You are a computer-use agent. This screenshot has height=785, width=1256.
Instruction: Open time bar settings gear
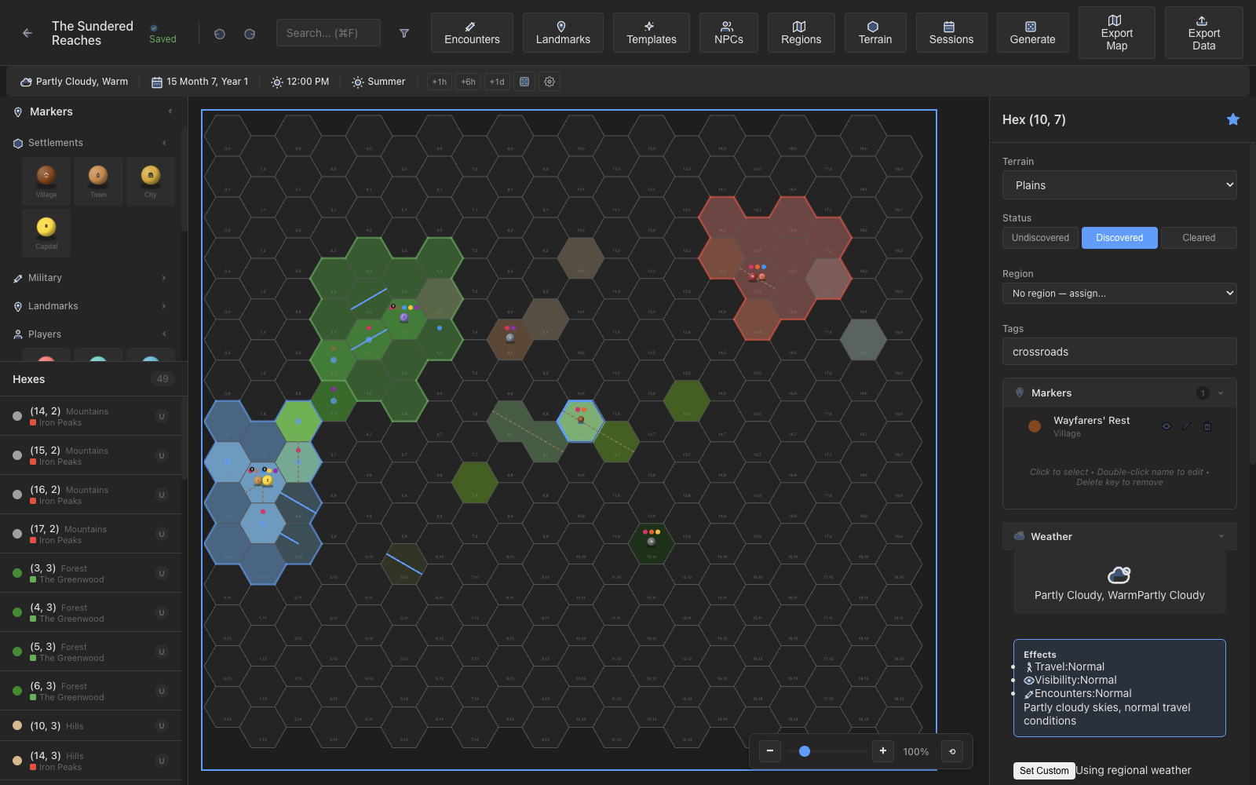tap(549, 82)
